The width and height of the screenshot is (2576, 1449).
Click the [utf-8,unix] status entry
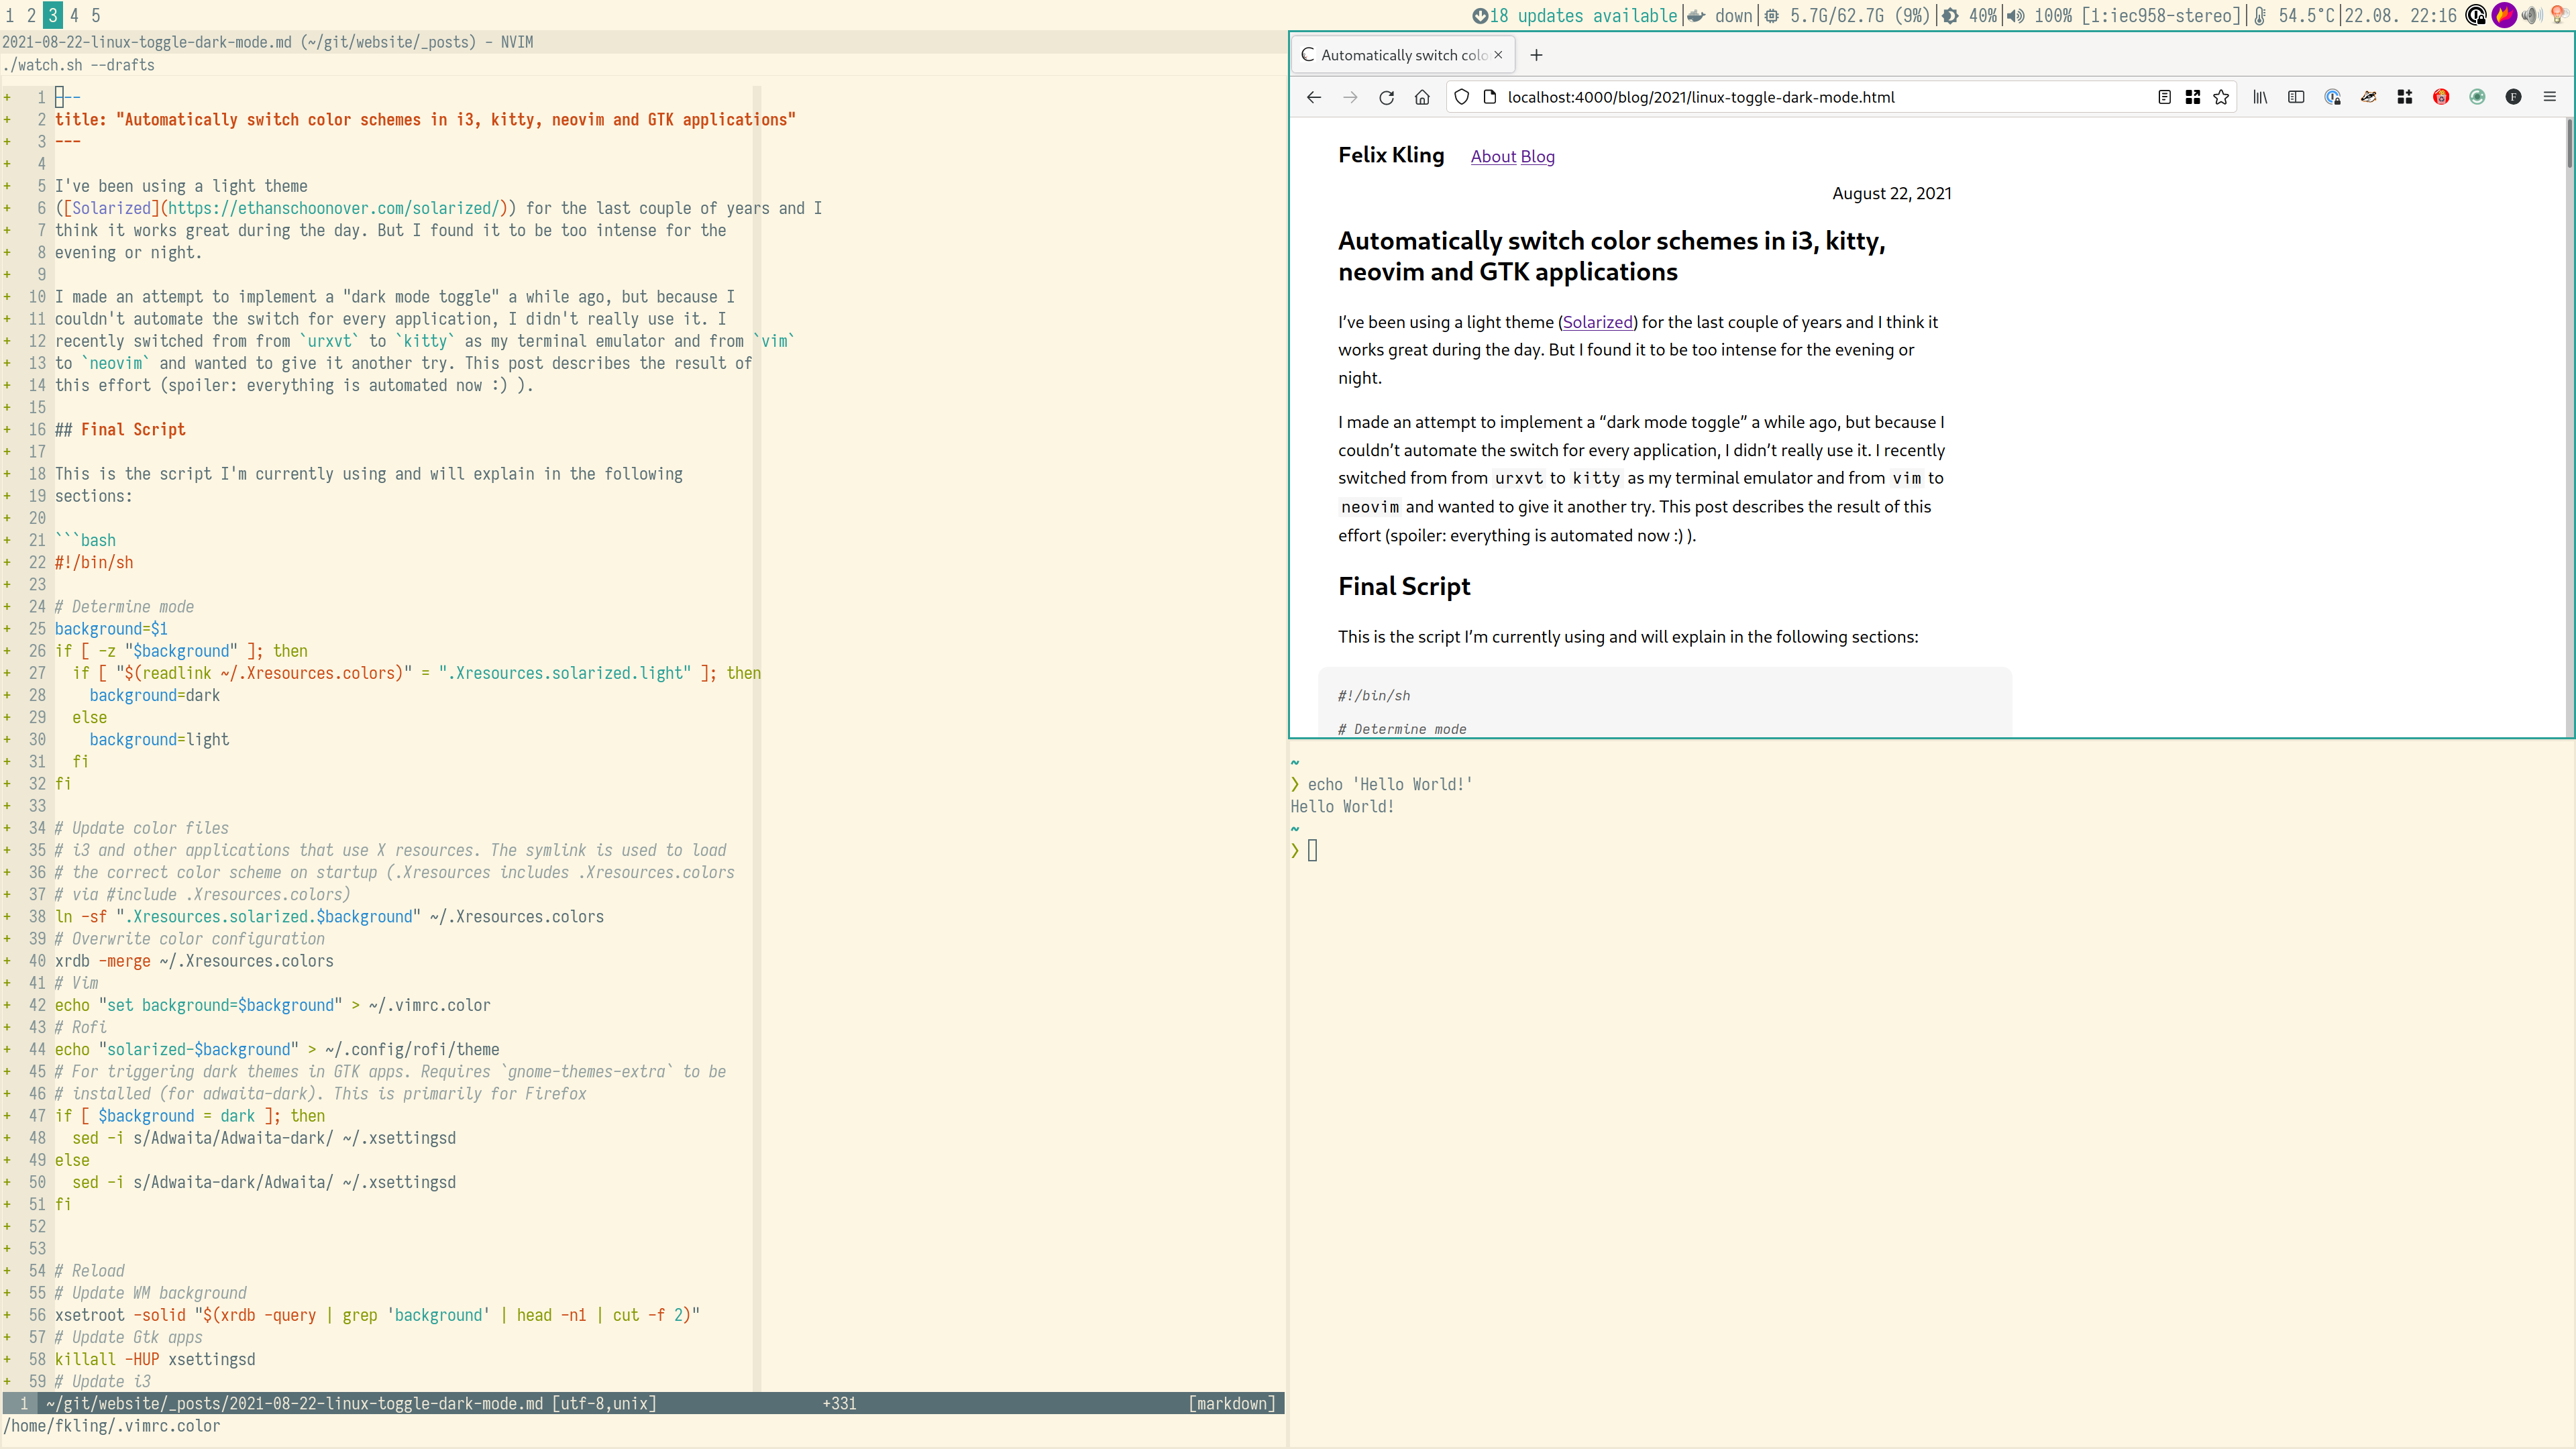[x=604, y=1403]
